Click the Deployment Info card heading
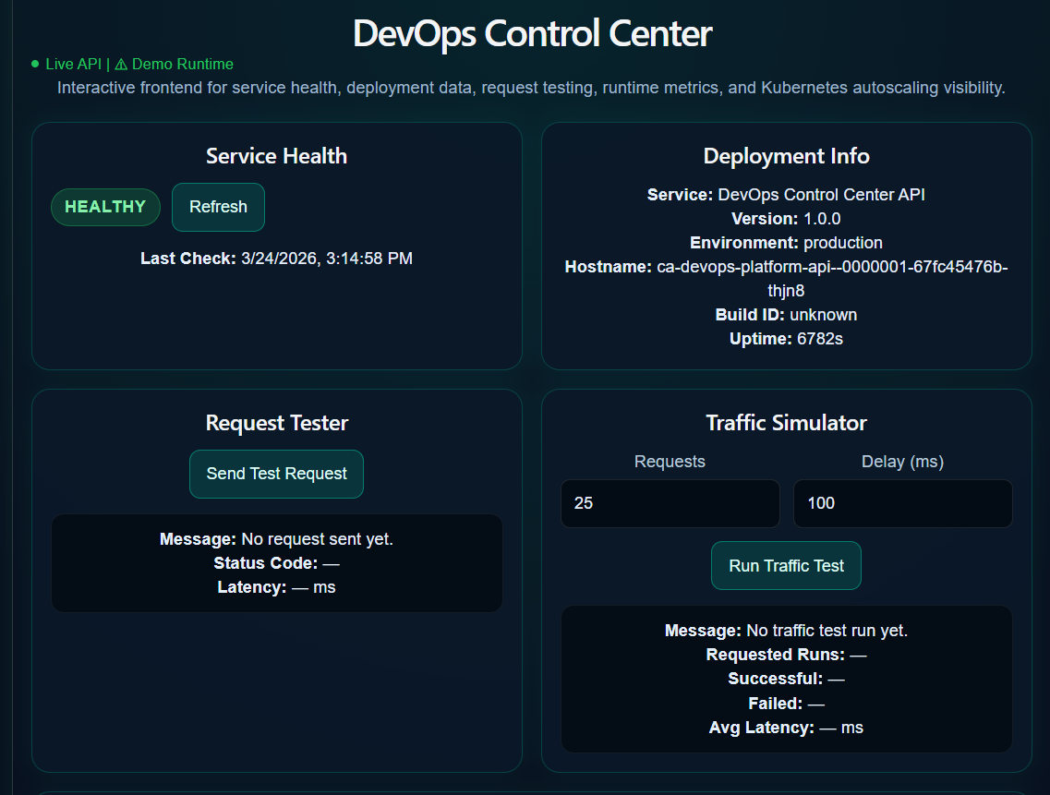 (x=786, y=156)
